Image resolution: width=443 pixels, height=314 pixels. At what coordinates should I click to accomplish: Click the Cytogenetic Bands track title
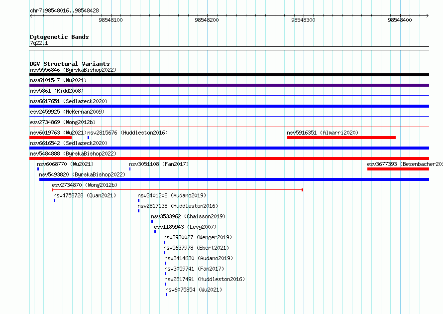[x=59, y=37]
